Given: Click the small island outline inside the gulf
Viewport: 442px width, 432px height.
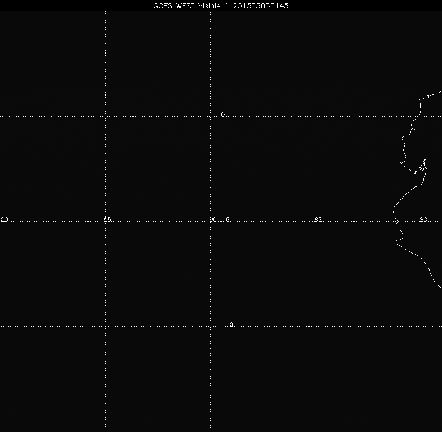Looking at the screenshot, I should [x=421, y=168].
